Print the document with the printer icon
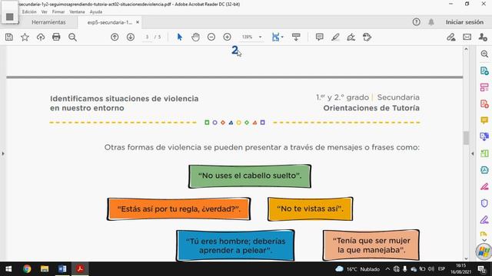 point(56,38)
